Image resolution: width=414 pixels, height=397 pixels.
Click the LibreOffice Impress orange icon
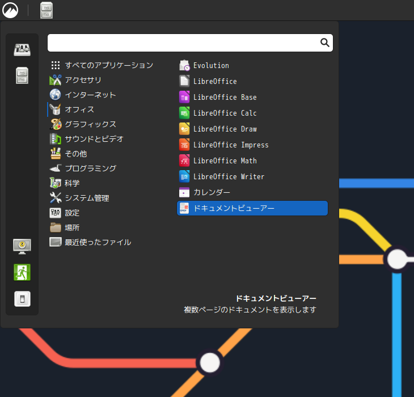pos(184,145)
